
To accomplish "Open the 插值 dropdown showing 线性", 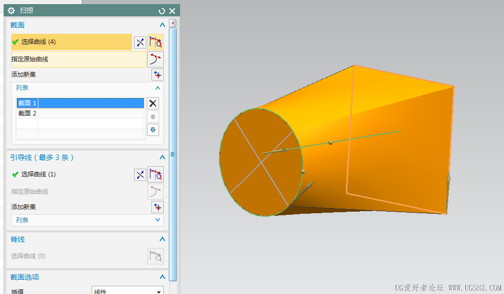I will (127, 291).
